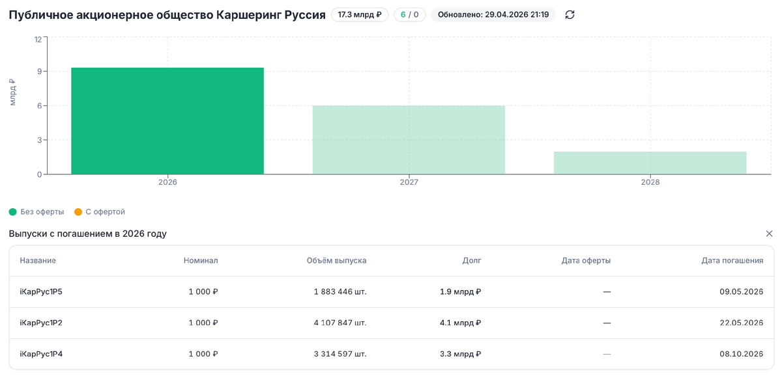Click the 'млрд ₽' y-axis title
This screenshot has height=376, width=782.
point(13,92)
